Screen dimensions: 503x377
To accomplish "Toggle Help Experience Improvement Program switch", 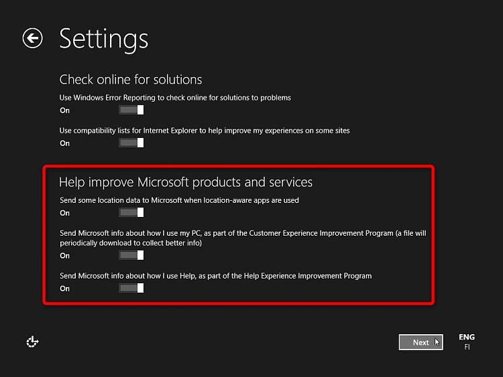I will pos(131,289).
